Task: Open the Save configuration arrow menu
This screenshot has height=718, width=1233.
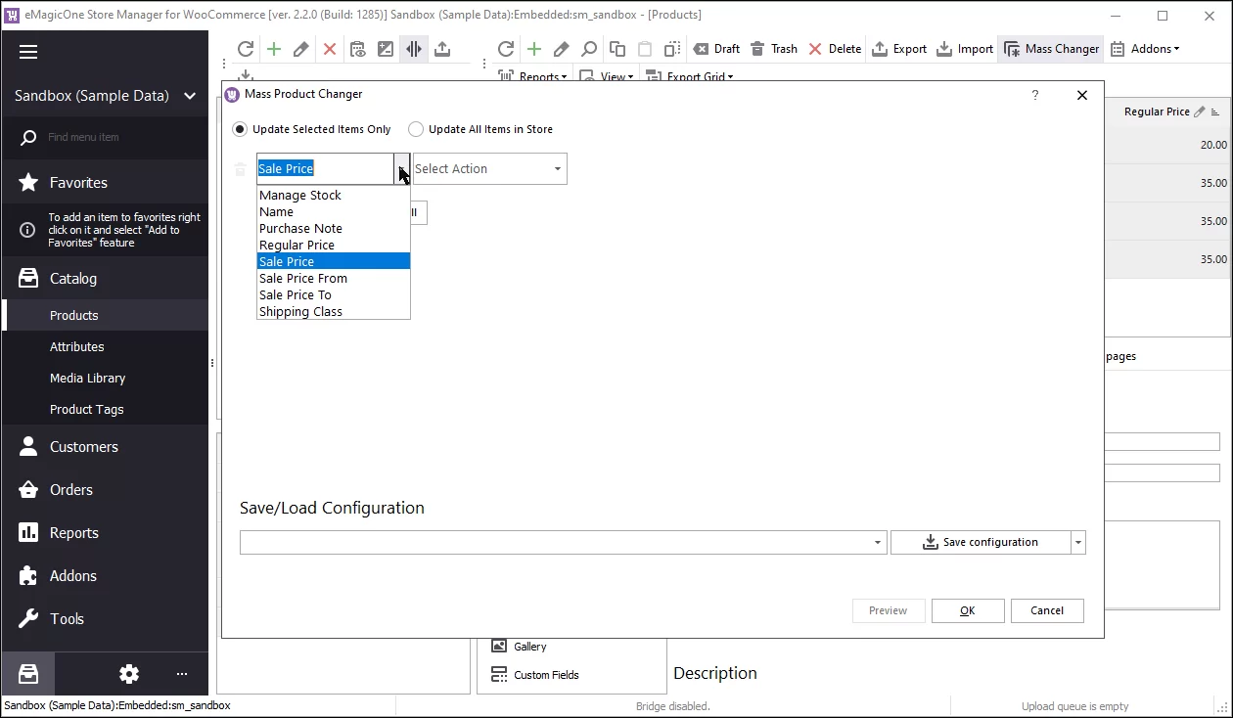Action: coord(1078,543)
